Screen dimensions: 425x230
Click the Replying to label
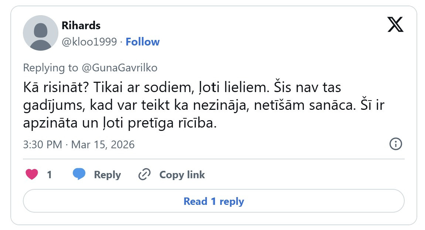[x=51, y=68]
